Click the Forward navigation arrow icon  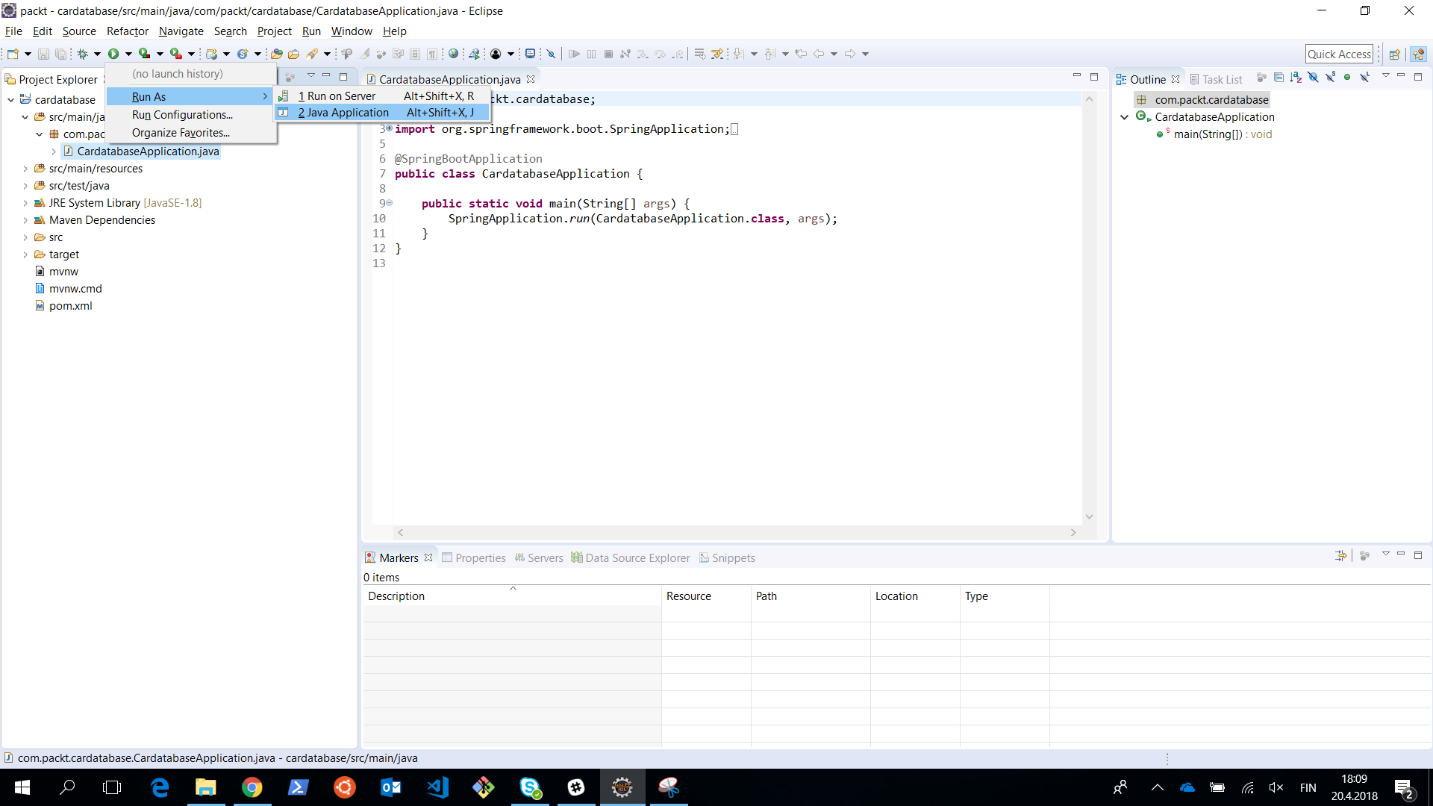tap(850, 54)
